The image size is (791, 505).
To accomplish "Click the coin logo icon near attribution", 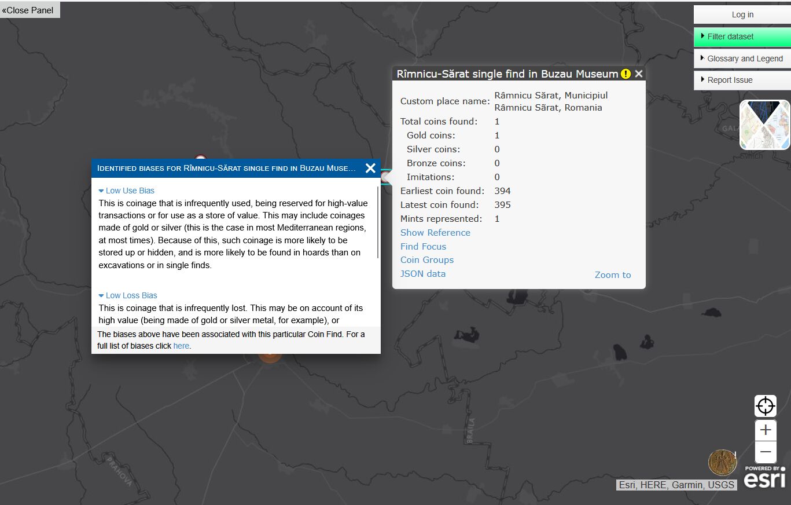I will [x=722, y=463].
